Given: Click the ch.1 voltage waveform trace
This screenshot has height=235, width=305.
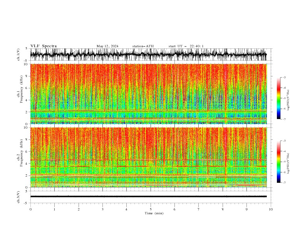Looking at the screenshot, I should tap(148, 55).
